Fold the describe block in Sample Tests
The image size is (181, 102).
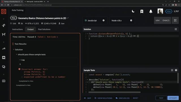(x=87, y=80)
